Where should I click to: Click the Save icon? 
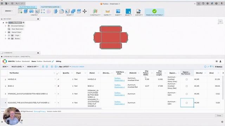coord(12,3)
